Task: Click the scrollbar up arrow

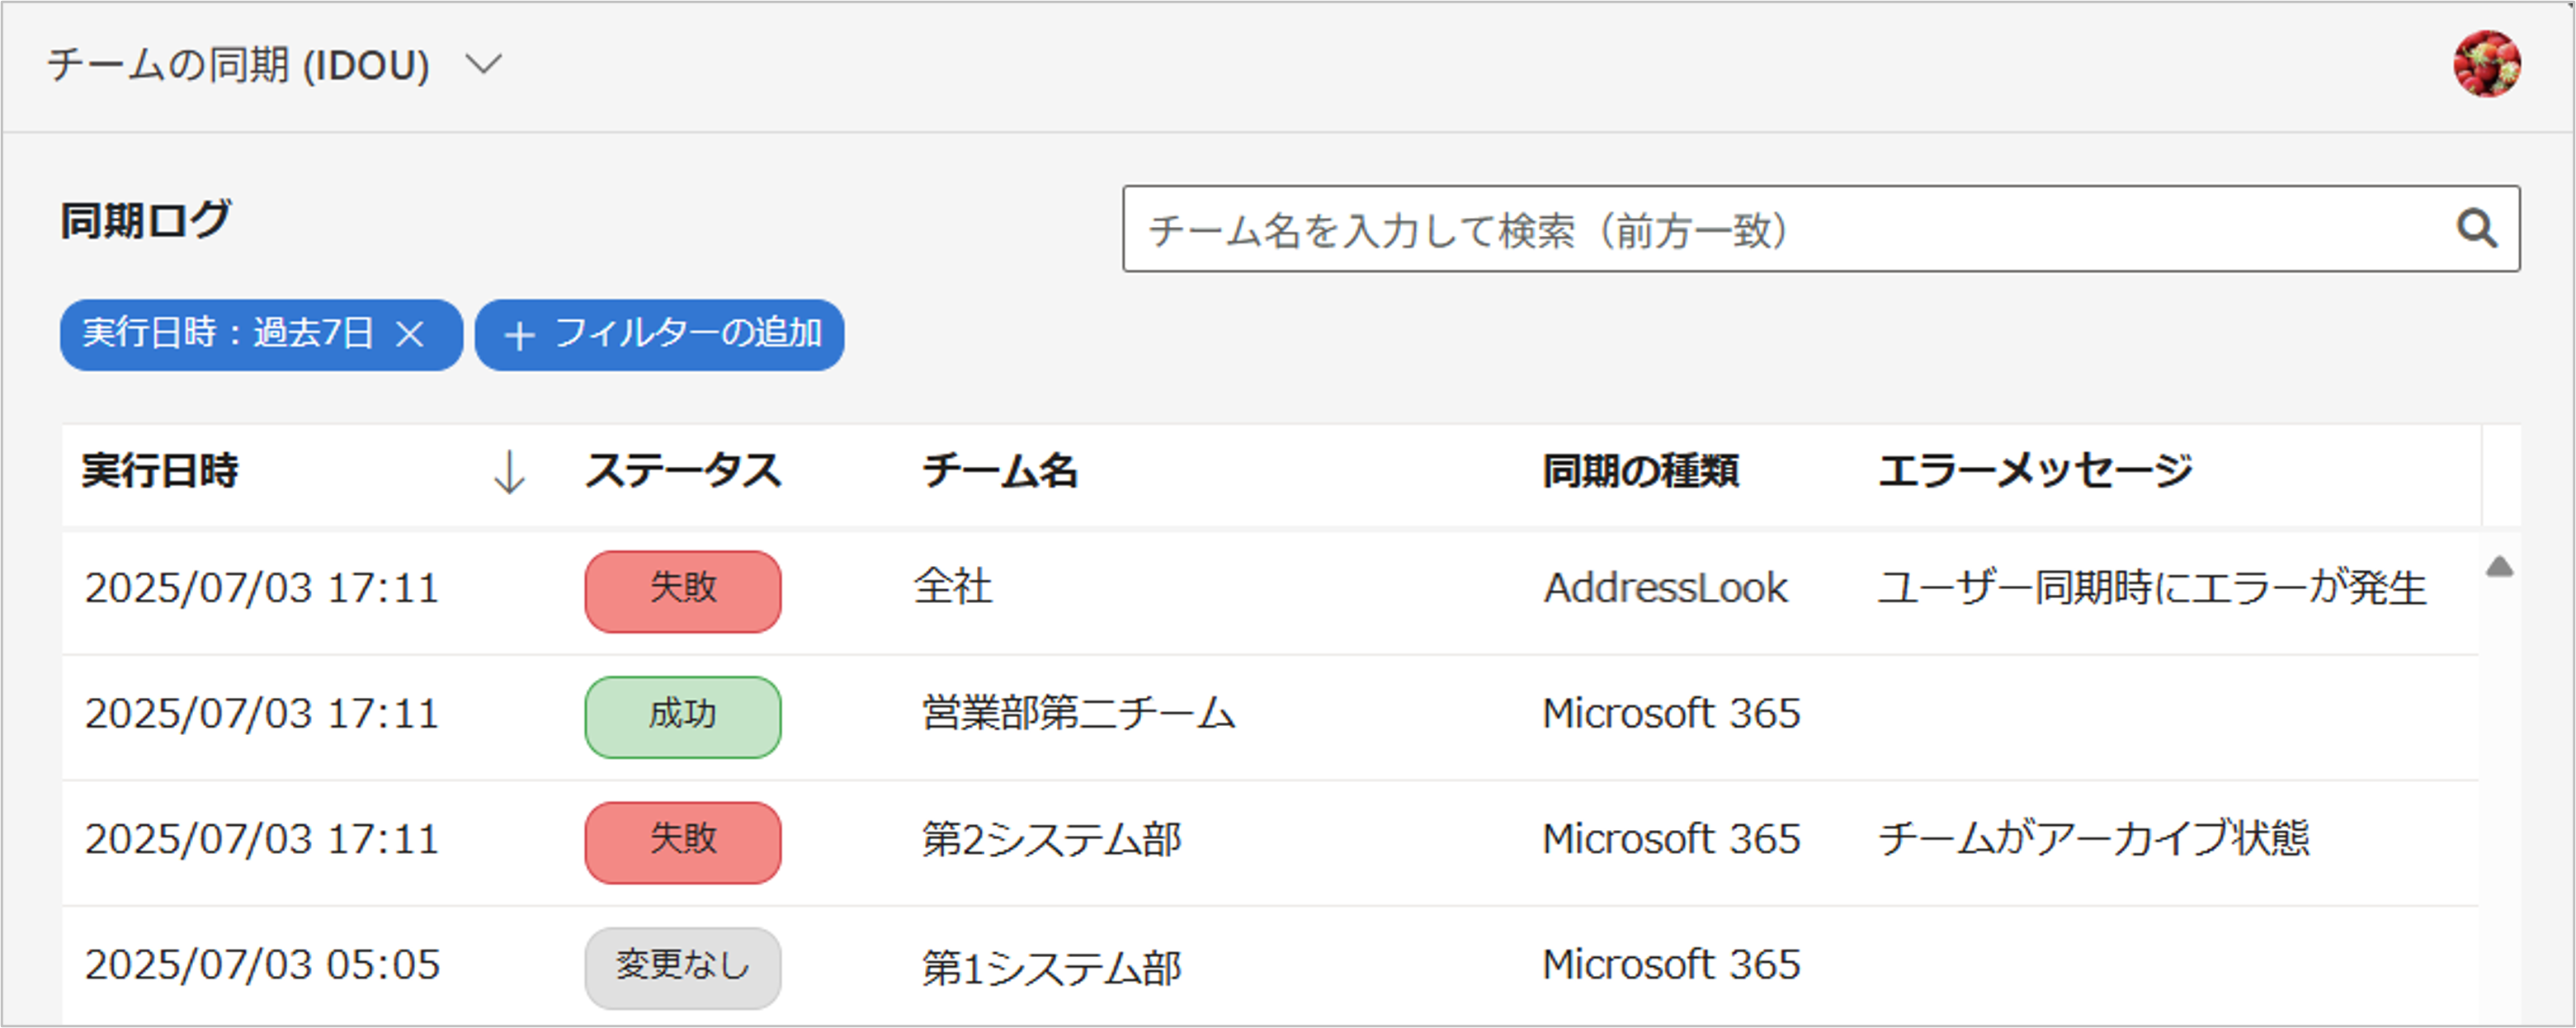Action: click(2499, 567)
